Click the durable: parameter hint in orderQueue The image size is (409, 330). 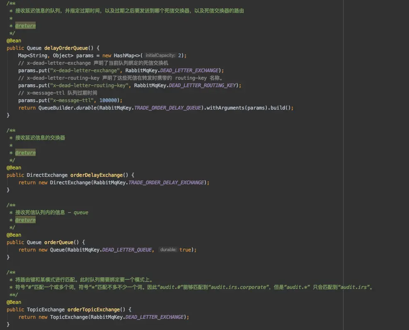[168, 250]
